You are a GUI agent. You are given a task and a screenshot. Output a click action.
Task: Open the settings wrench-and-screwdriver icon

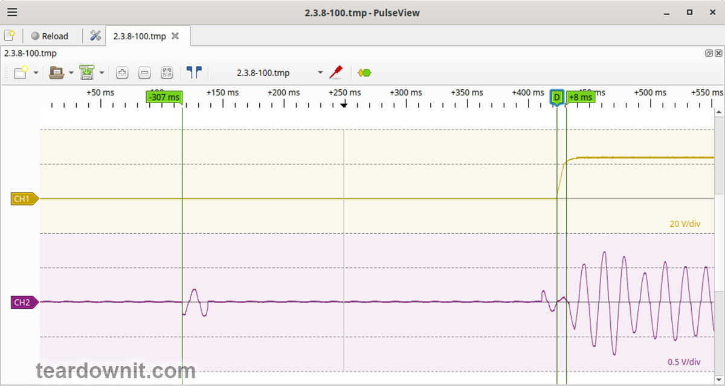(x=95, y=36)
